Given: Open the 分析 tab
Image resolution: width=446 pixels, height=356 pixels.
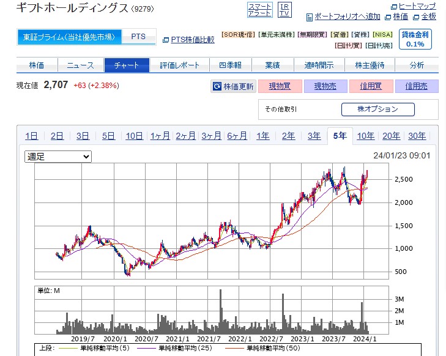Looking at the screenshot, I should [x=417, y=65].
